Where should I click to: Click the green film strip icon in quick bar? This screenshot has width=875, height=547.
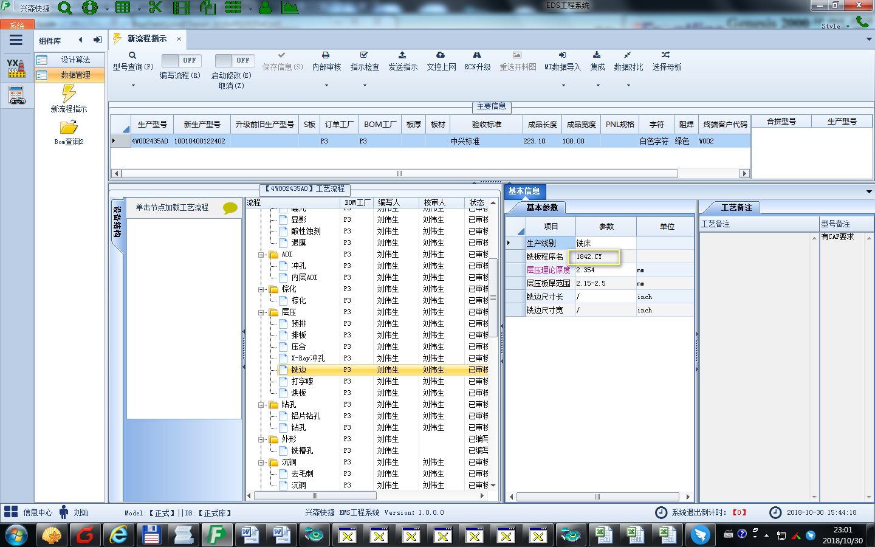click(x=181, y=8)
